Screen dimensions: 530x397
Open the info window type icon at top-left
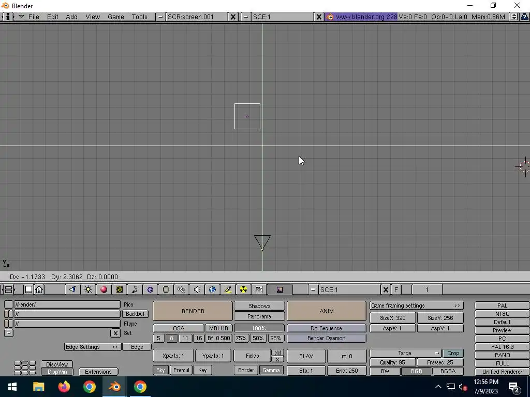(x=8, y=17)
